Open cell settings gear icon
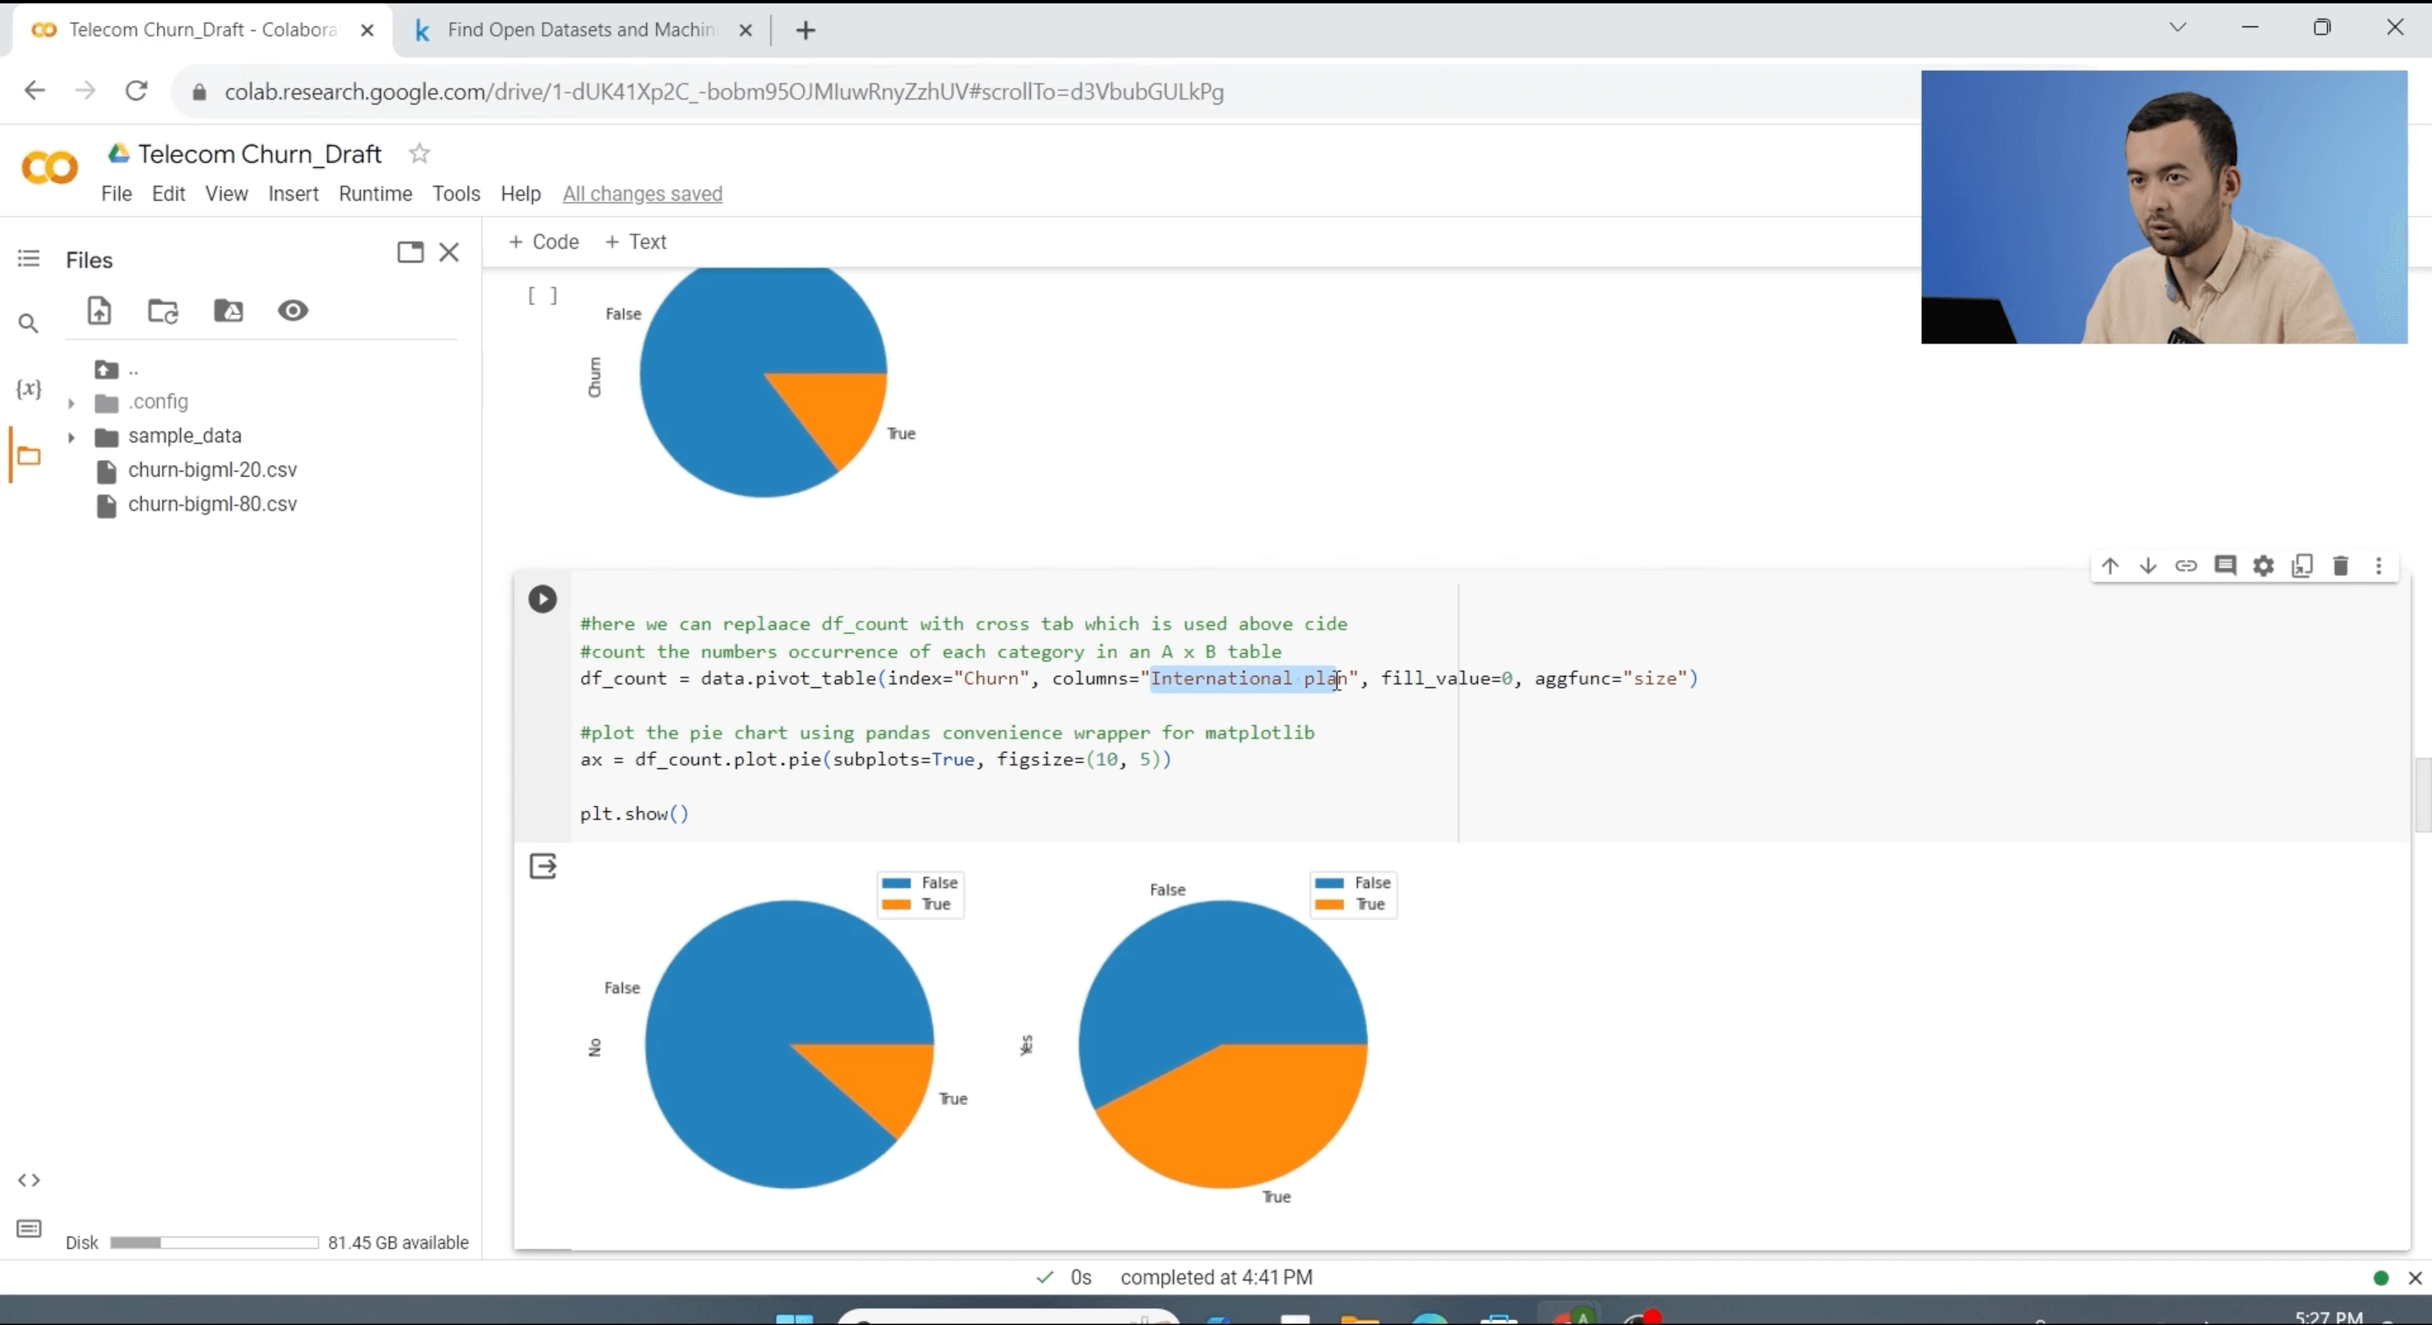Screen dimensions: 2432x1325 [2263, 566]
